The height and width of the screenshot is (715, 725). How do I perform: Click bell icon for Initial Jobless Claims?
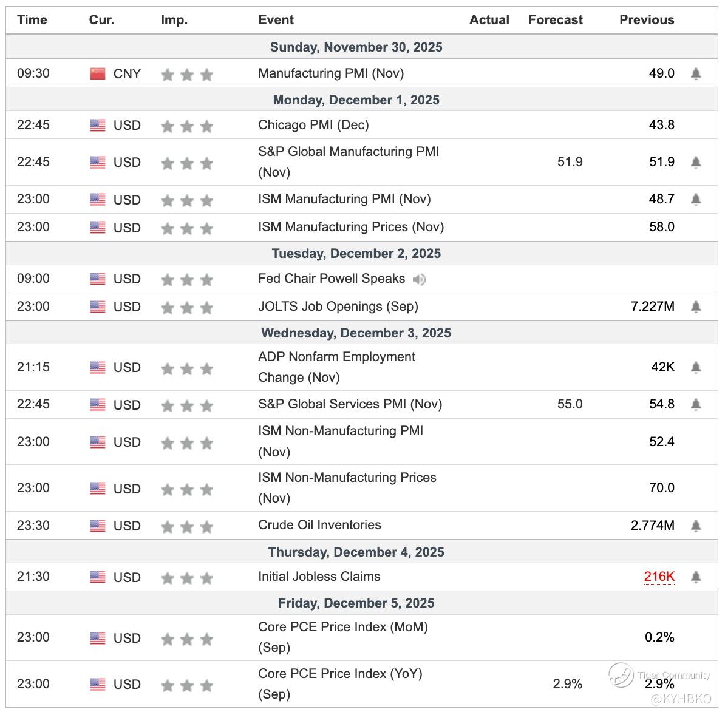pos(696,577)
